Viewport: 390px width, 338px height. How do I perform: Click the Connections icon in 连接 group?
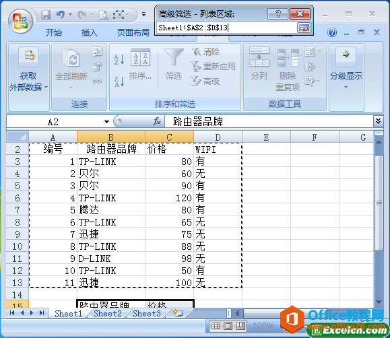[x=97, y=52]
